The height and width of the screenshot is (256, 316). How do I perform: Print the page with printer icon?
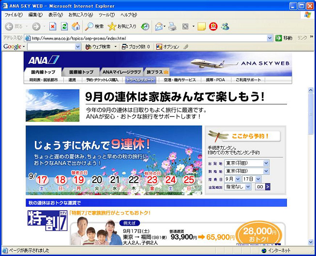(172, 27)
